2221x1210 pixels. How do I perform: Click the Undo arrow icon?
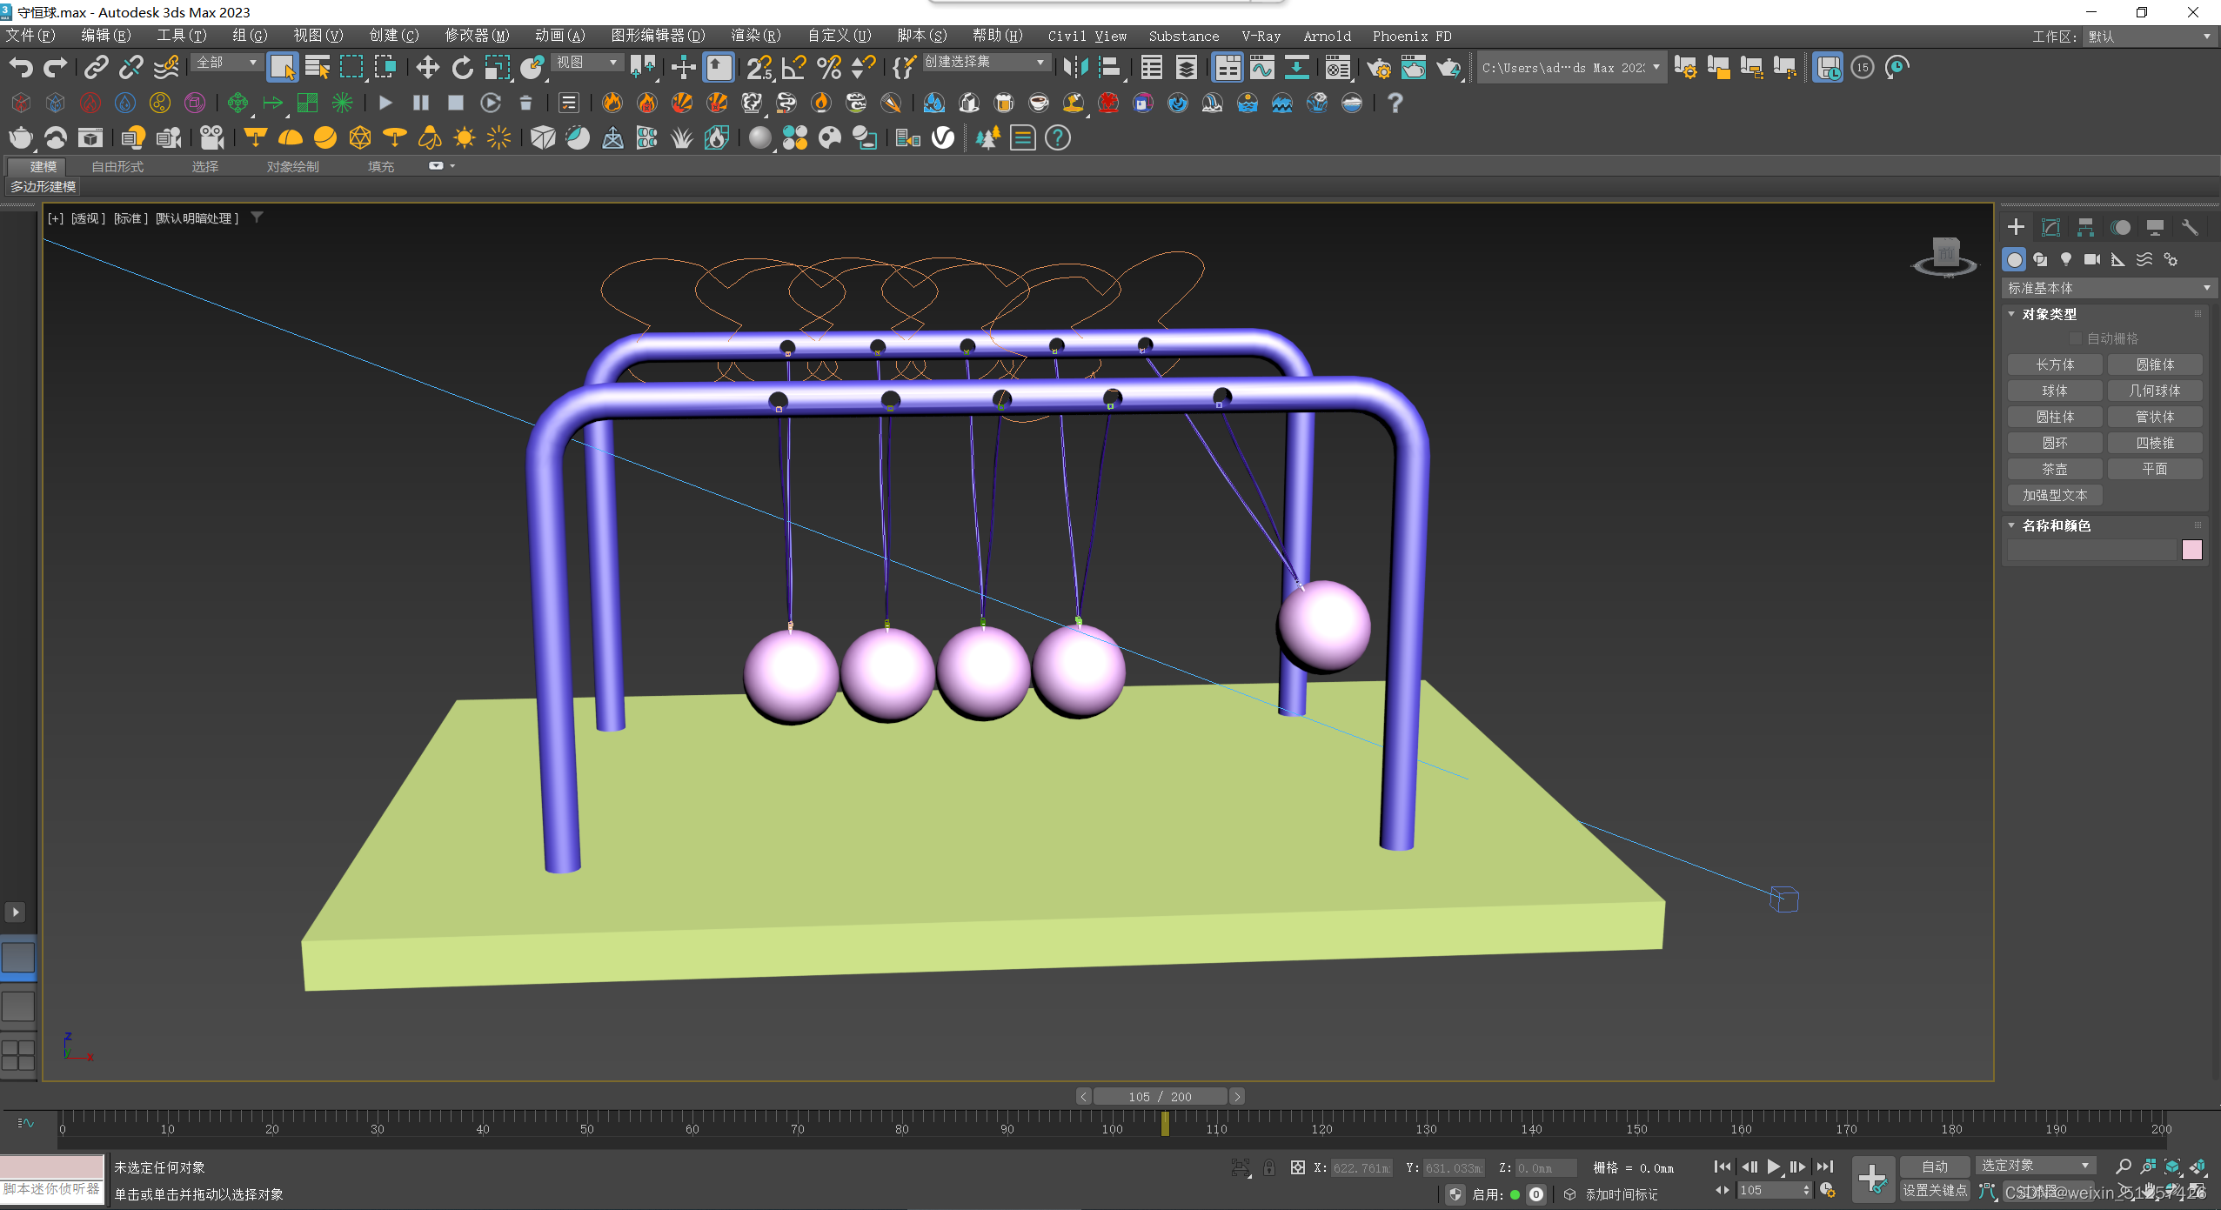21,67
